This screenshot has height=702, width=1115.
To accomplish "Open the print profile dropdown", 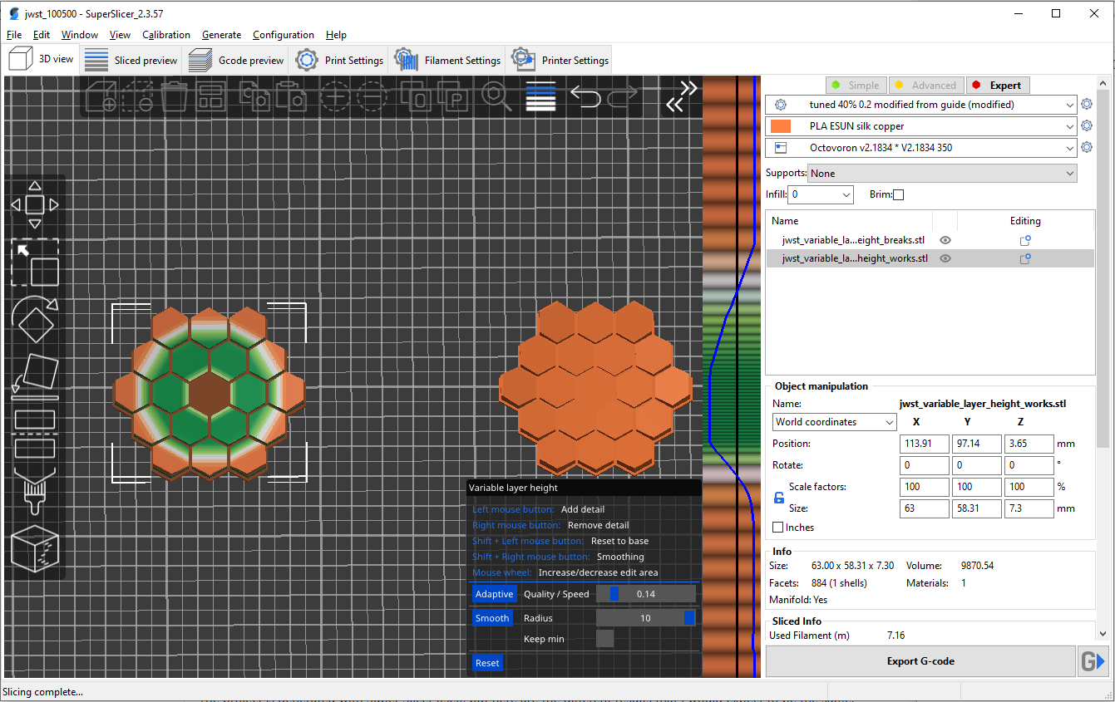I will click(921, 105).
